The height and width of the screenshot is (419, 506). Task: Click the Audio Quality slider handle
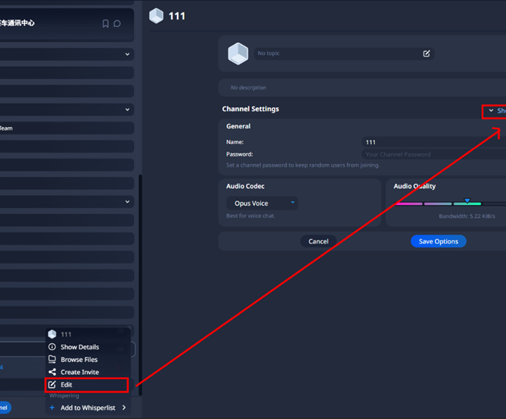[467, 201]
